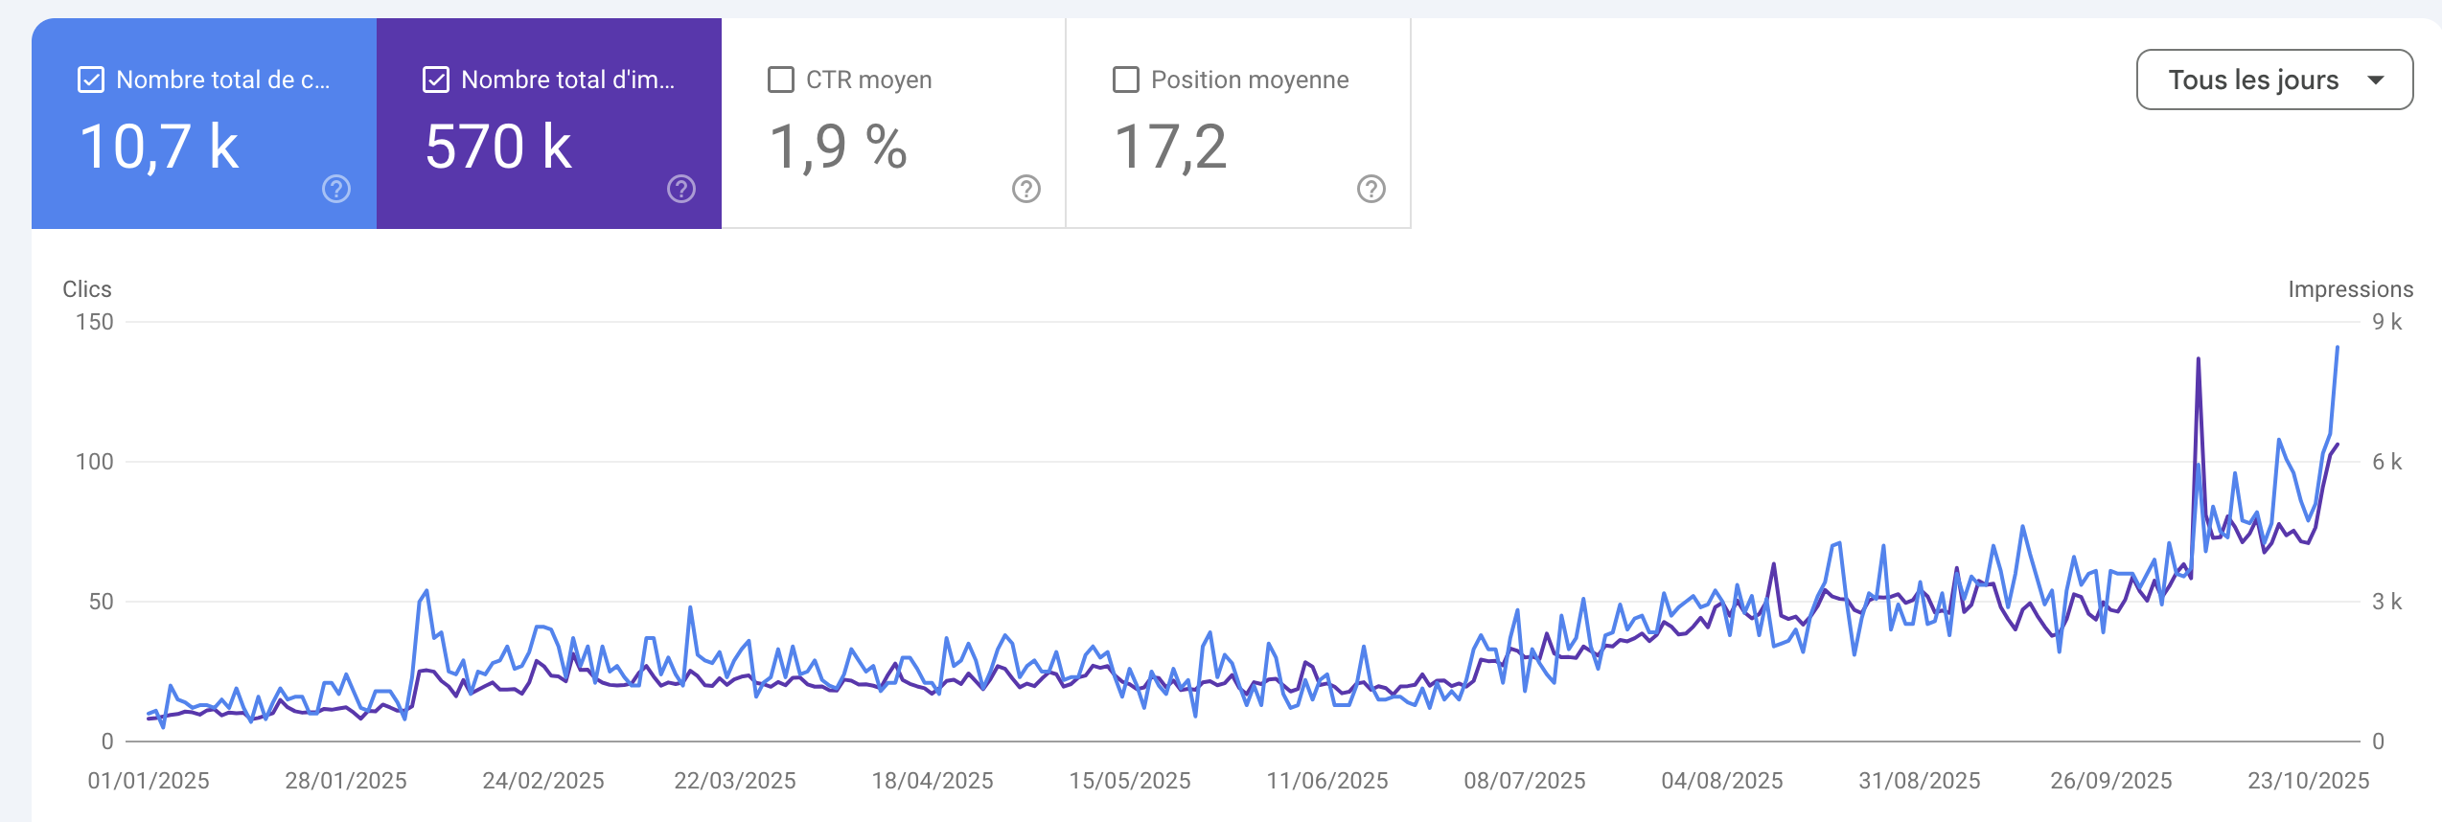Screen dimensions: 2442x822
Task: Untick the Nombre total d'impressions checkbox
Action: point(436,80)
